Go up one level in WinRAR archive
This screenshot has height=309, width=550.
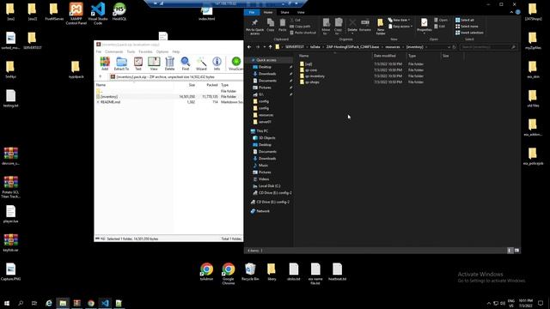101,76
